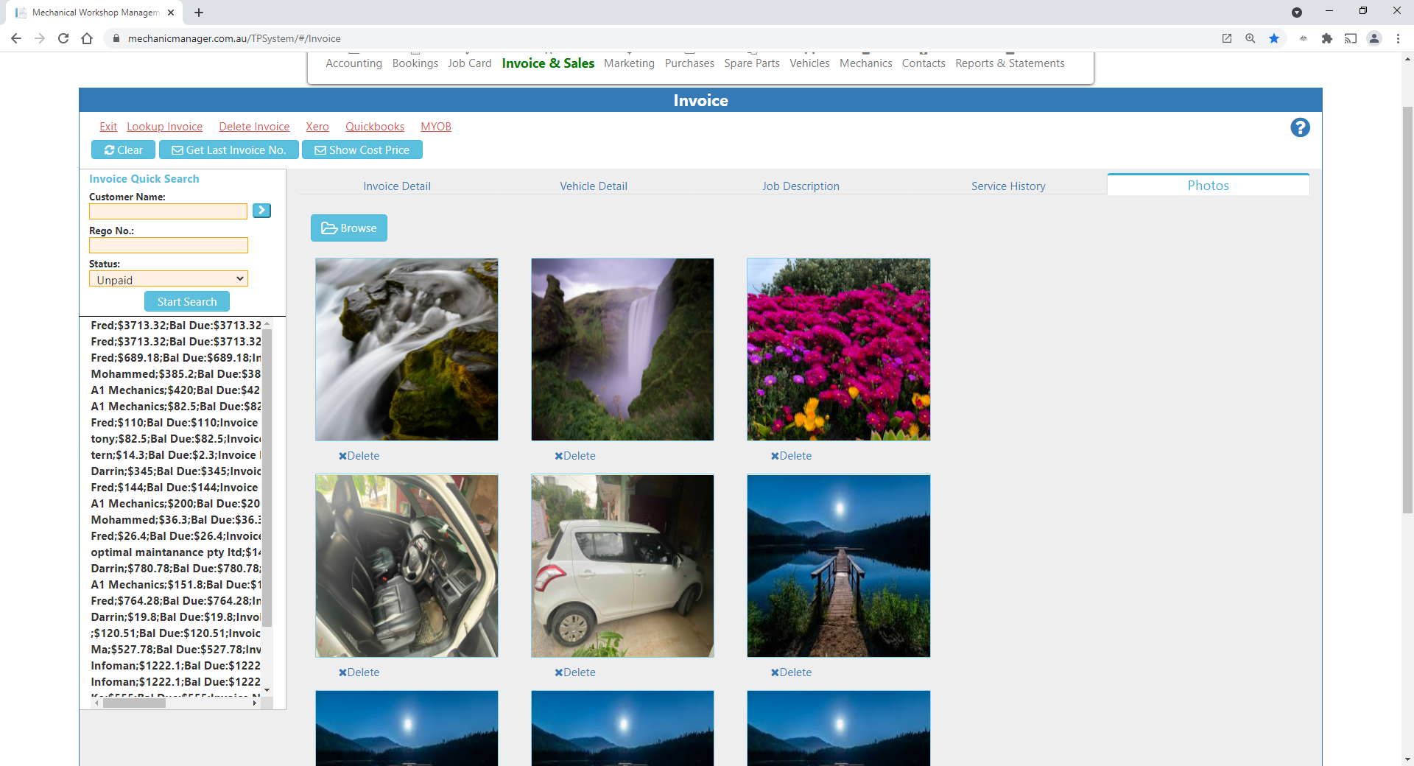Open the browser extensions puzzle icon
This screenshot has height=766, width=1414.
click(x=1327, y=38)
